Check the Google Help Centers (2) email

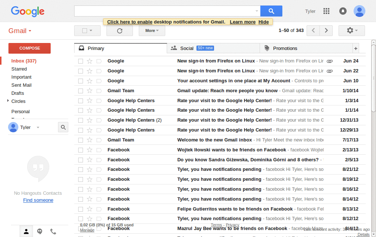(x=80, y=120)
